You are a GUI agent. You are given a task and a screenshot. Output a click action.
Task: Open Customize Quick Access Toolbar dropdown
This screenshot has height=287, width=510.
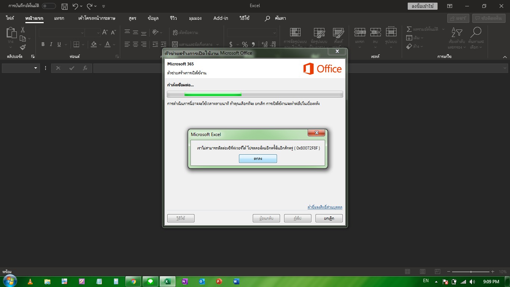103,6
